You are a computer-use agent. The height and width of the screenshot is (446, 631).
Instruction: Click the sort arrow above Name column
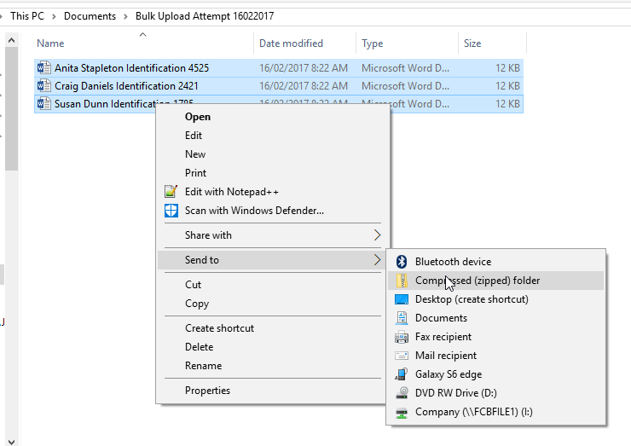[x=143, y=35]
